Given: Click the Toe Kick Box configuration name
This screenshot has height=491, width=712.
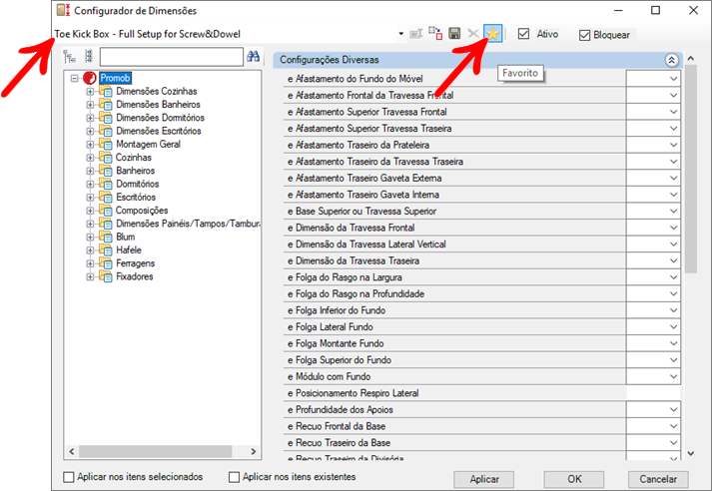Looking at the screenshot, I should 148,34.
